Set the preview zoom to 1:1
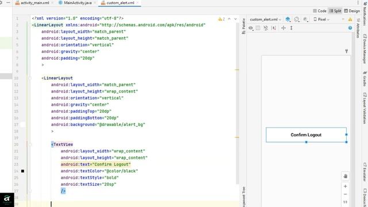 pos(345,202)
